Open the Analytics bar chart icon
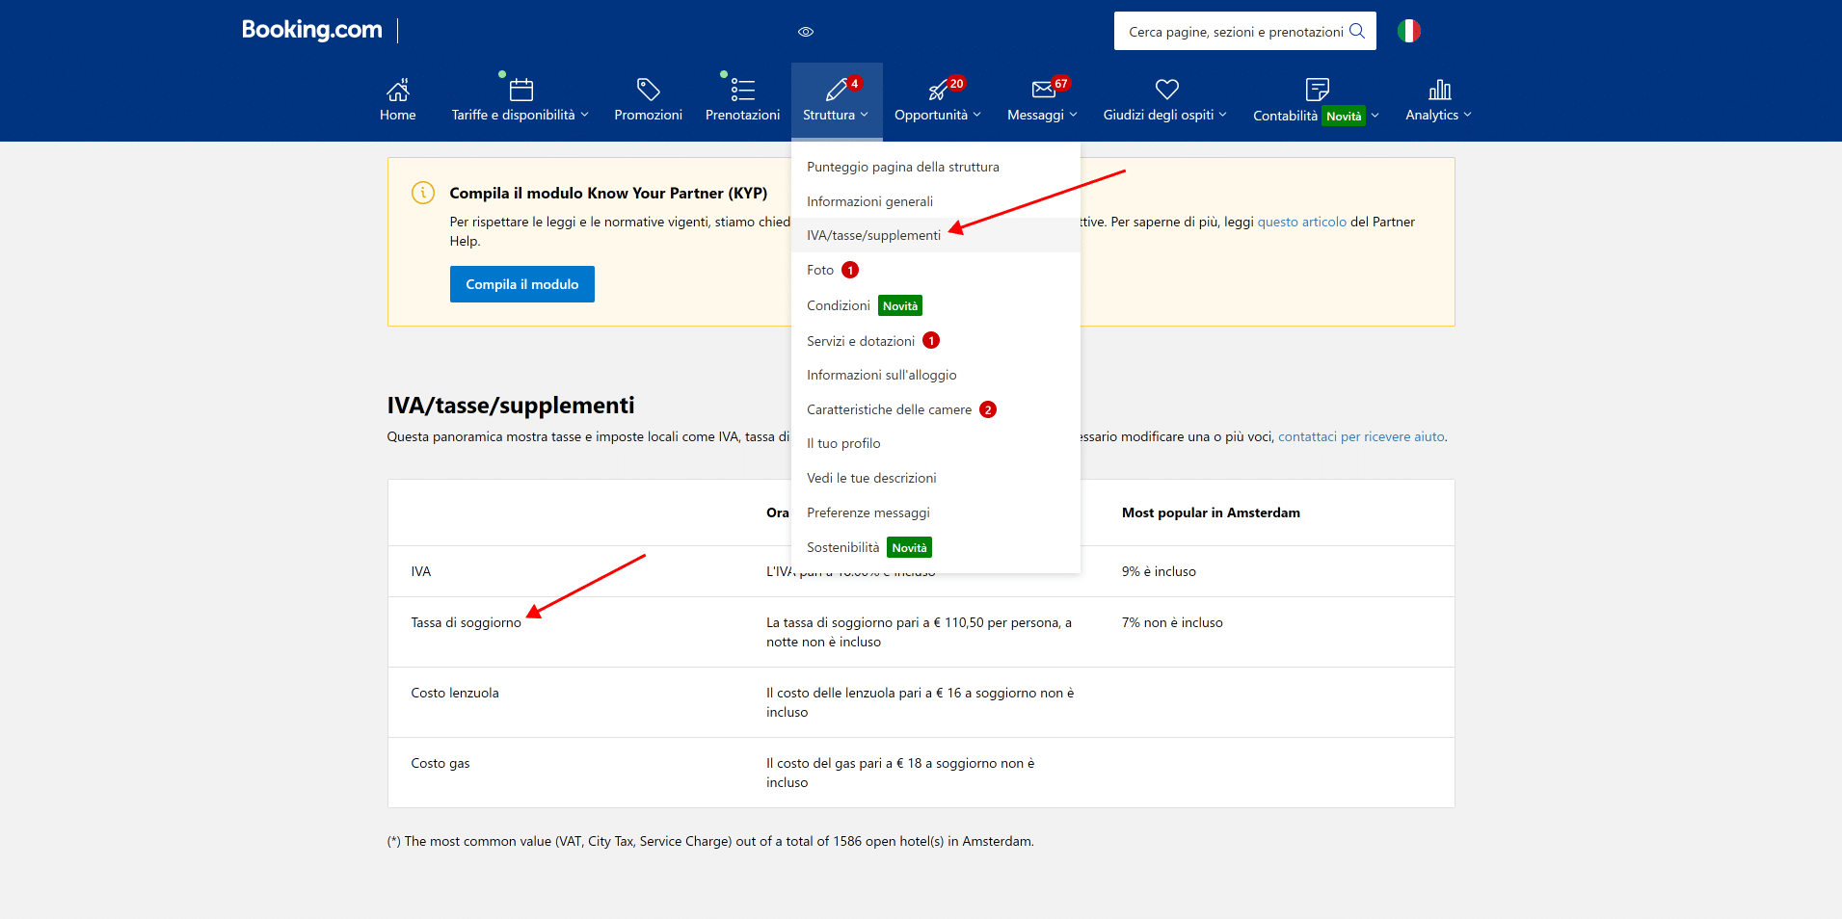 point(1439,90)
